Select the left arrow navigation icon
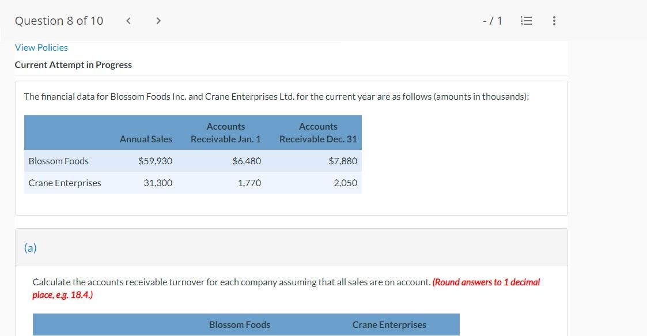 tap(128, 20)
